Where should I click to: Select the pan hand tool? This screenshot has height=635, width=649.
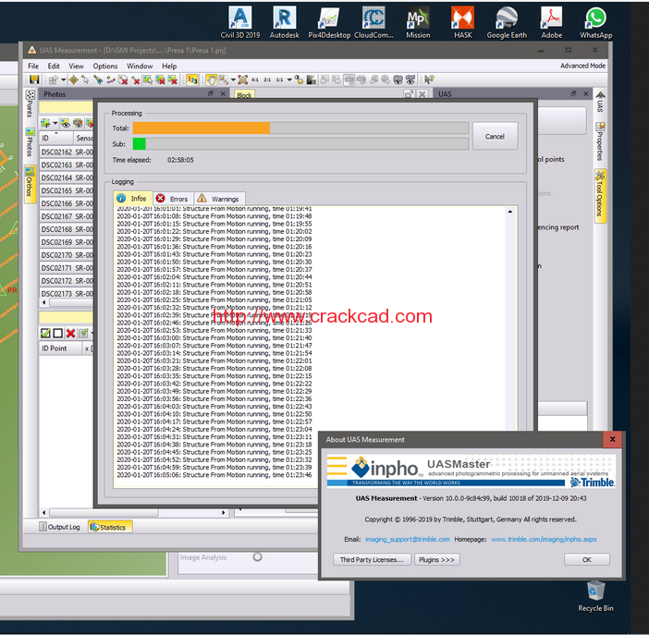click(212, 79)
